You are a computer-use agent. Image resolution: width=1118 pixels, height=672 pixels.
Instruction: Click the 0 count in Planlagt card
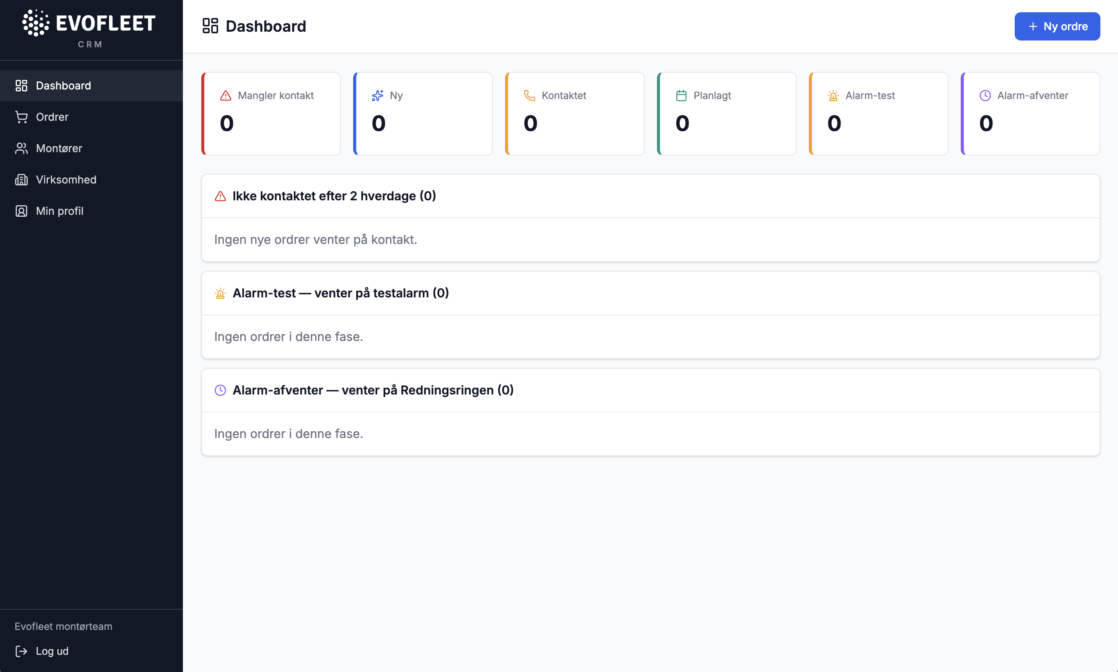682,123
